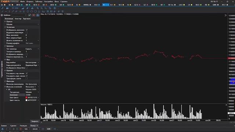Open the Volume preset dropdown
Screen dimensions: 235x132
point(22,24)
